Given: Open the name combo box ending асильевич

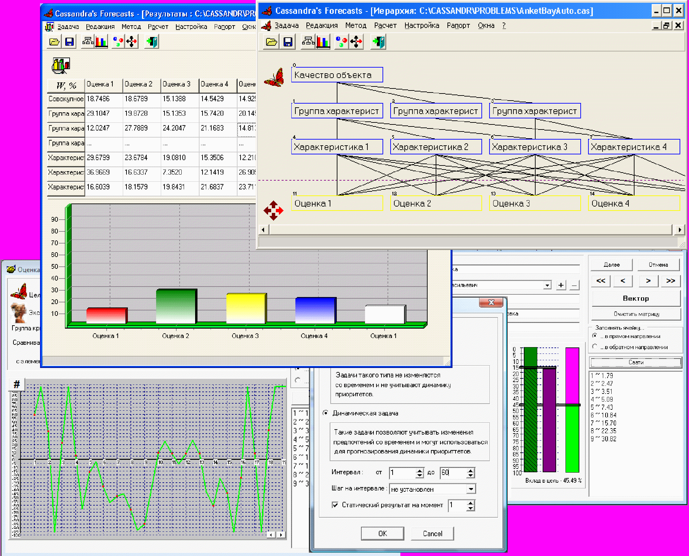Looking at the screenshot, I should [x=547, y=285].
